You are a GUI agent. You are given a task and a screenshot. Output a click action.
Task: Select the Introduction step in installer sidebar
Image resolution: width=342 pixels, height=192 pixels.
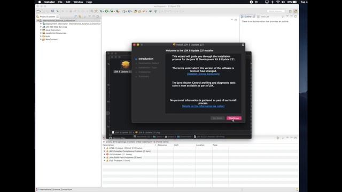click(x=146, y=59)
